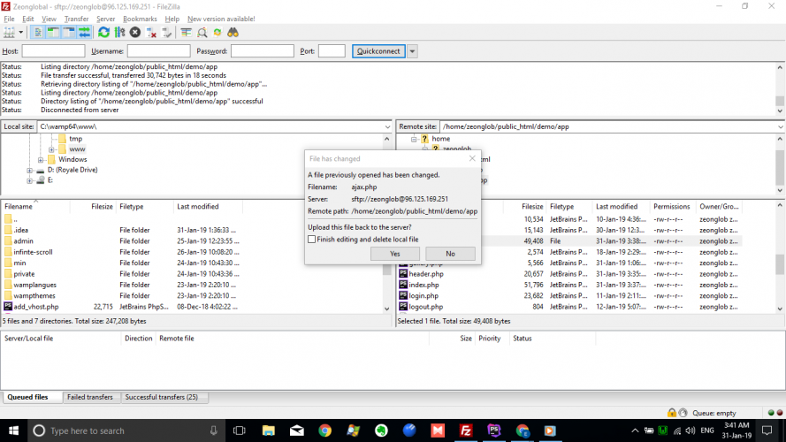
Task: Click the Port input field
Action: click(332, 51)
